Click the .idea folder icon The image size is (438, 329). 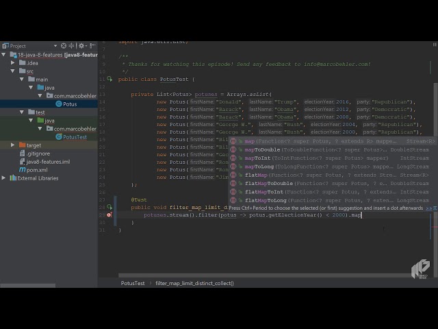point(23,62)
